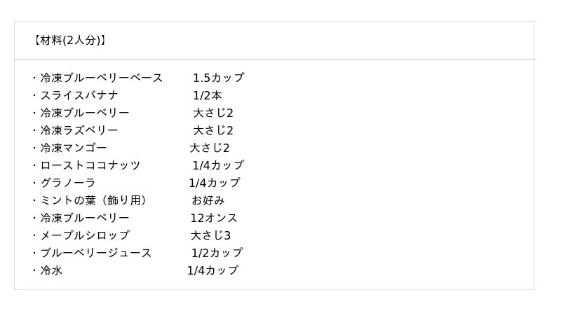Screen dimensions: 561x311
Task: Click the お好み quantity text
Action: [x=208, y=200]
